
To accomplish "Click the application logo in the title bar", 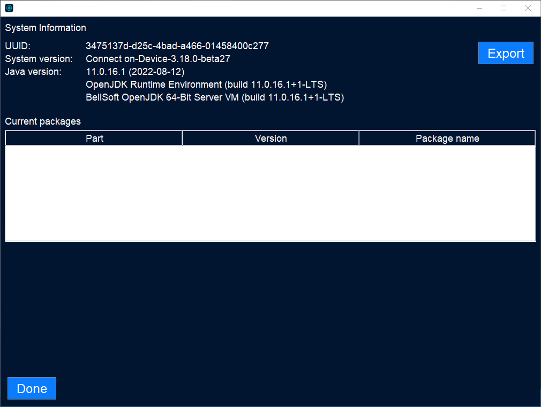I will pos(7,7).
